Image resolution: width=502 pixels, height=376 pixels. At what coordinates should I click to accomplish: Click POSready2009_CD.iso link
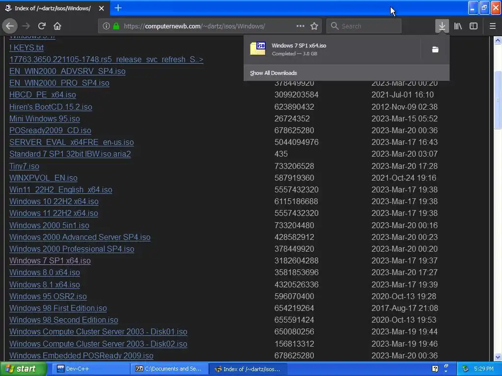tap(50, 130)
